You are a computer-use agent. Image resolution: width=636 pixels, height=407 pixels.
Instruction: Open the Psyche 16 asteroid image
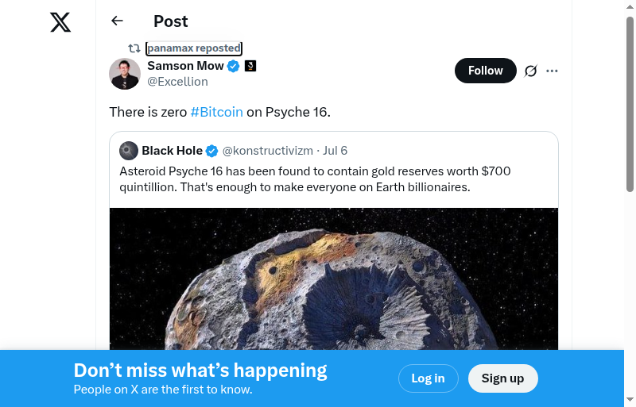334,278
